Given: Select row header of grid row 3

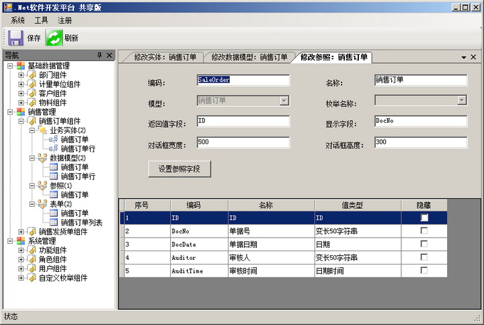Looking at the screenshot, I should [x=122, y=244].
